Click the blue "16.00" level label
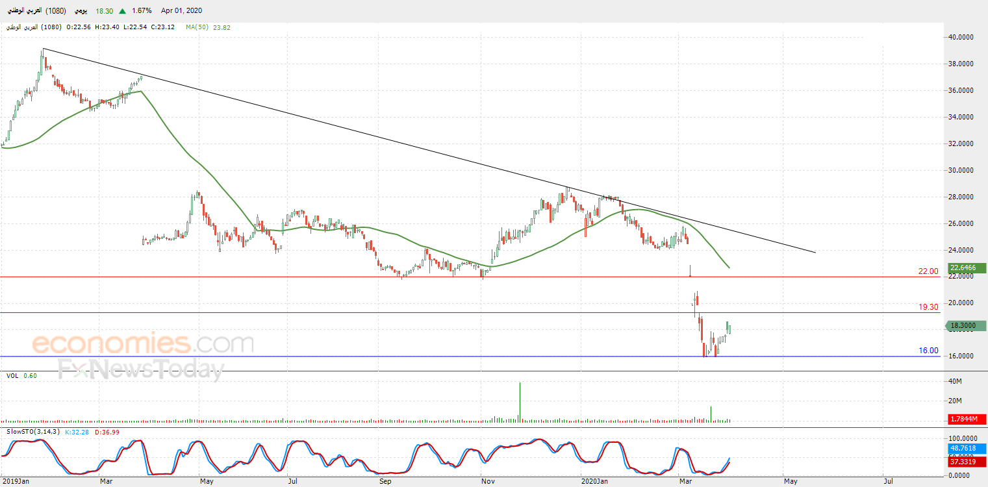This screenshot has height=487, width=988. point(928,351)
